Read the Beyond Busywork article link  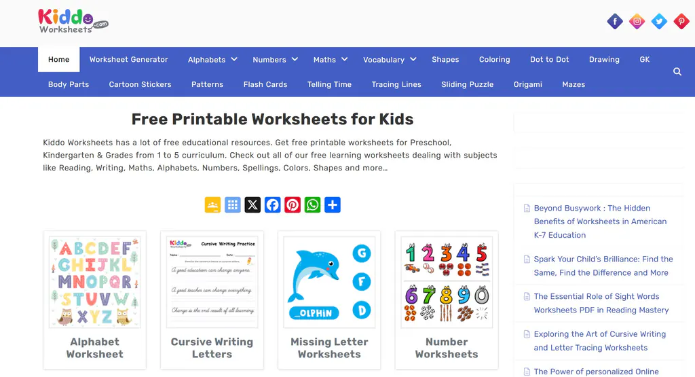pos(600,221)
